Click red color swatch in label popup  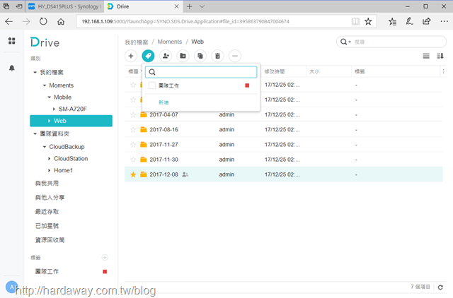pos(247,85)
